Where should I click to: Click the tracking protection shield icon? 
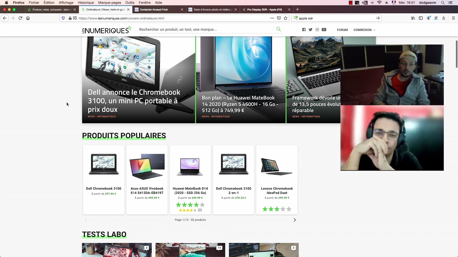pos(63,18)
